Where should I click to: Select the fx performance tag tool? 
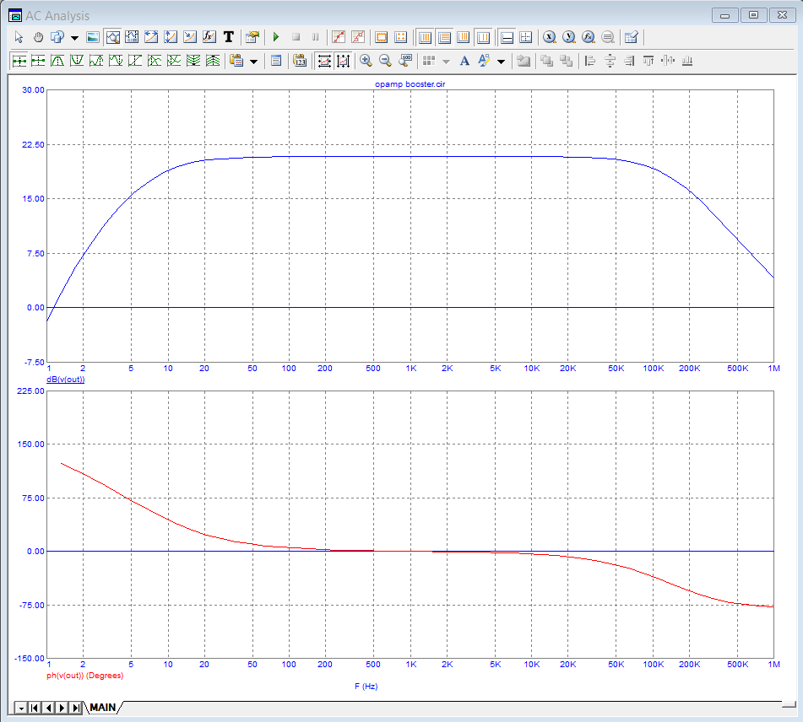click(209, 37)
